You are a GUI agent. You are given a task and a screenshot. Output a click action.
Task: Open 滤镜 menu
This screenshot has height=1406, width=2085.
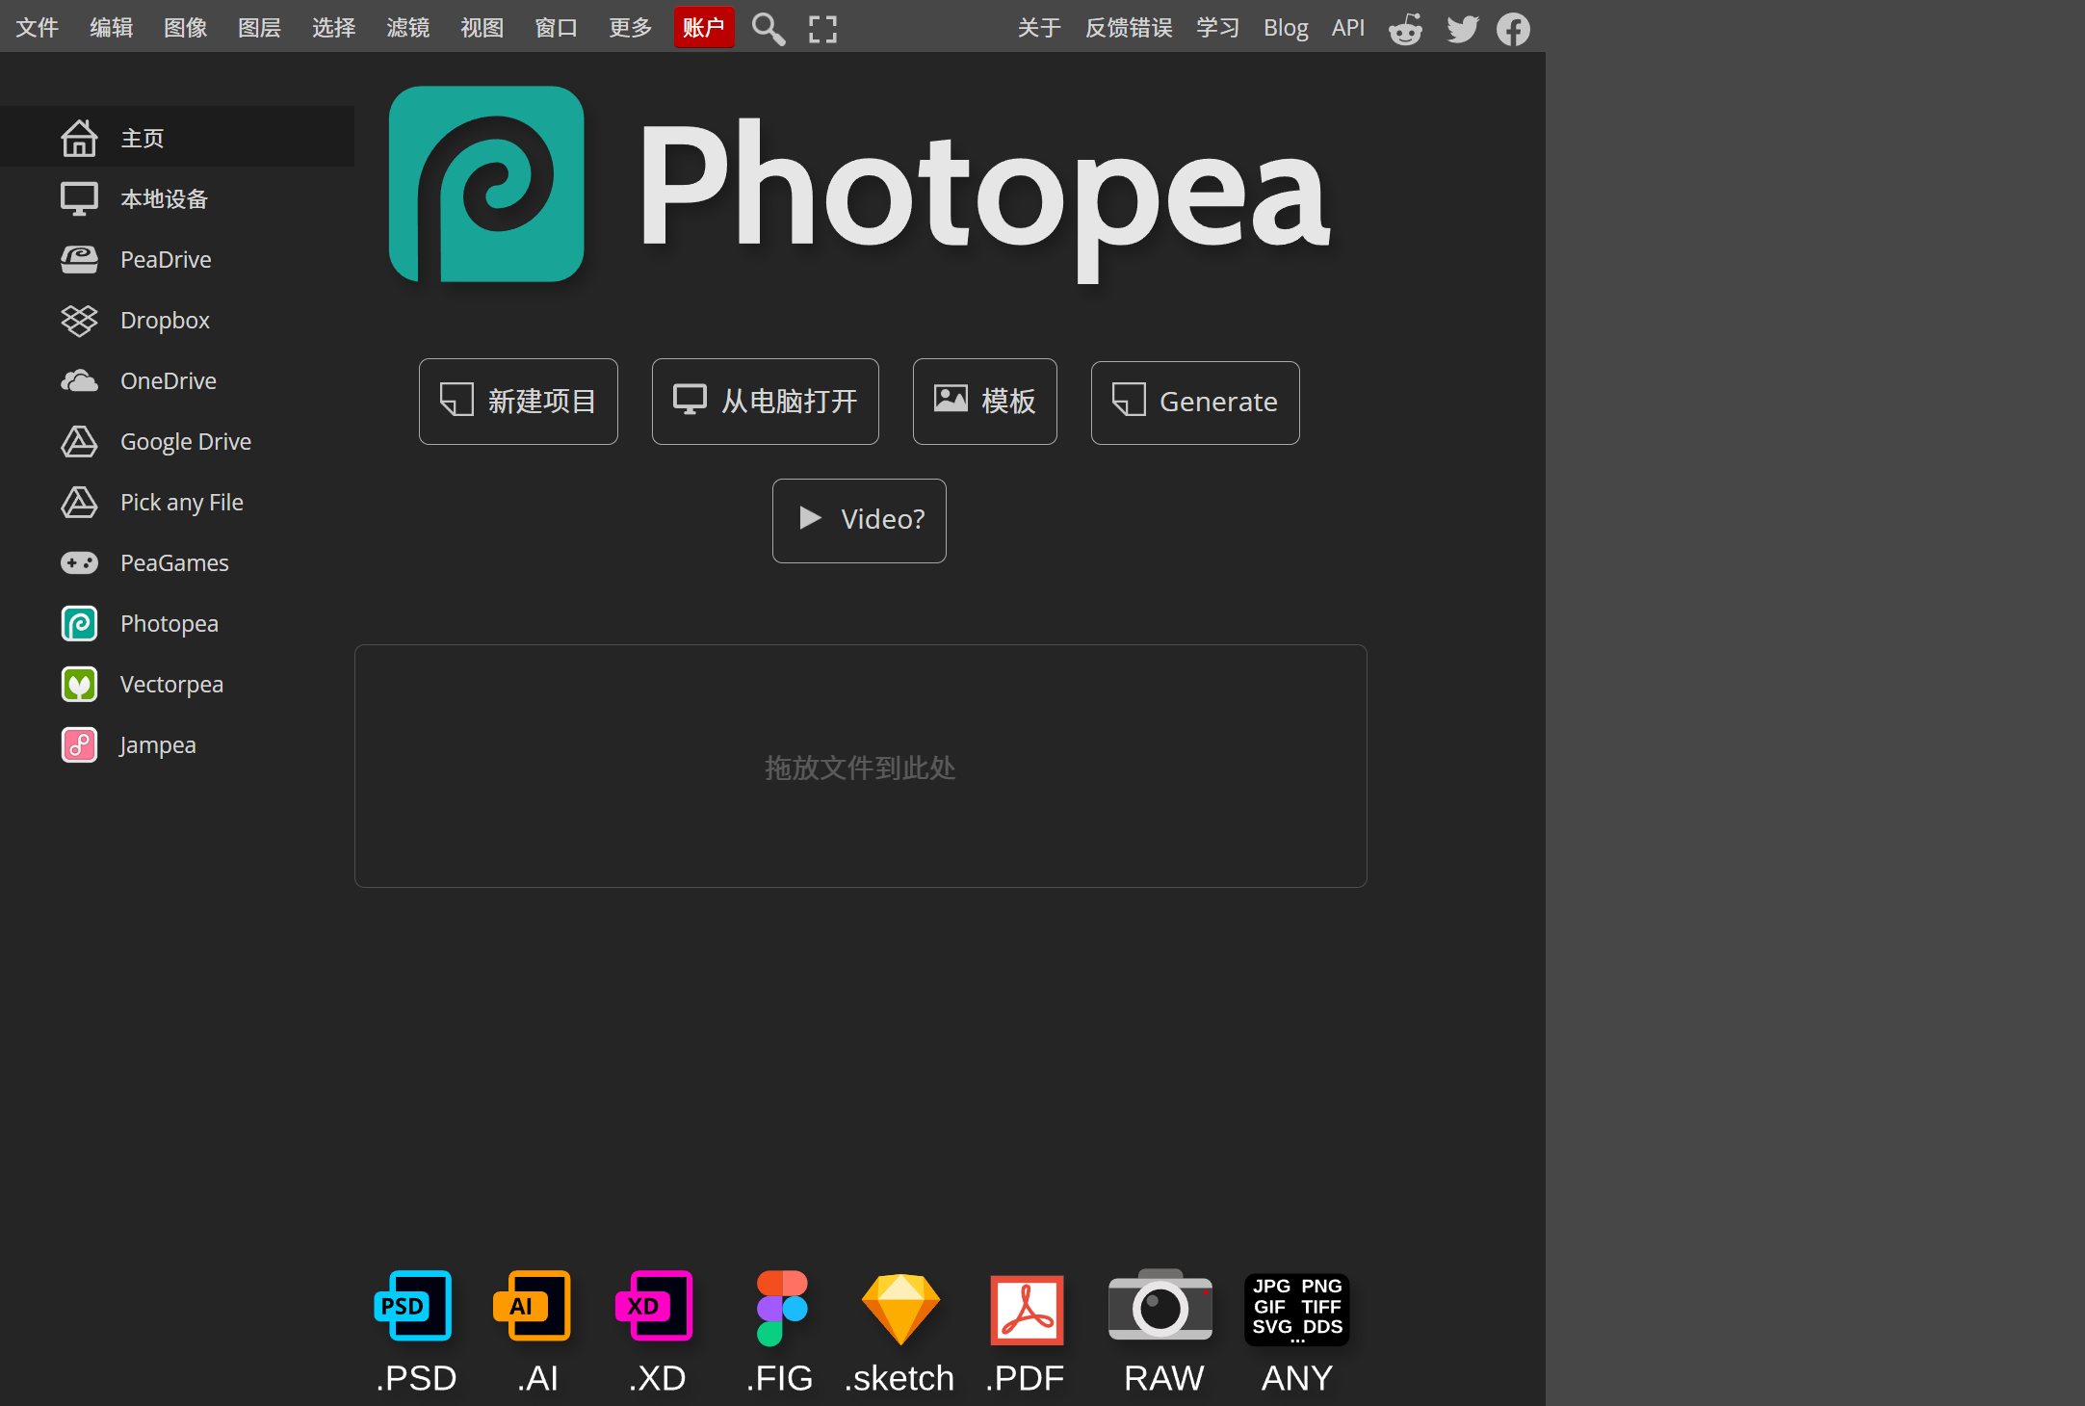[408, 27]
